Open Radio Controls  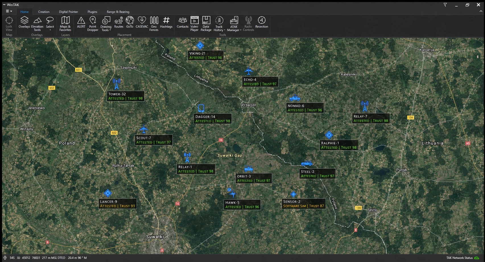pos(248,24)
